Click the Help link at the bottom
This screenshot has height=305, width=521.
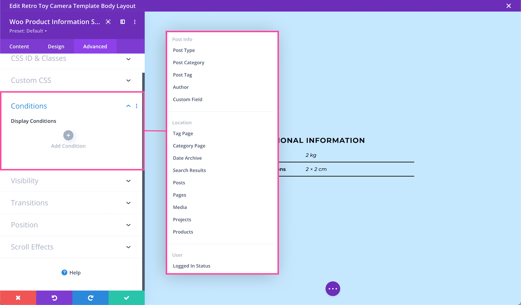[x=71, y=272]
